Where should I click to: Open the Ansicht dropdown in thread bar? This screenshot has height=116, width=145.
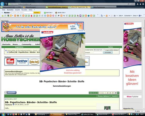point(115,96)
